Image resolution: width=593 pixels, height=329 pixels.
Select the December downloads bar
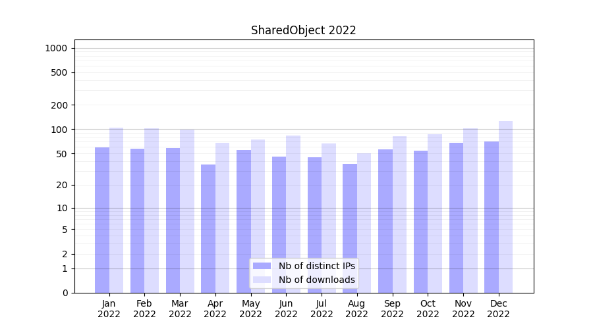click(505, 207)
